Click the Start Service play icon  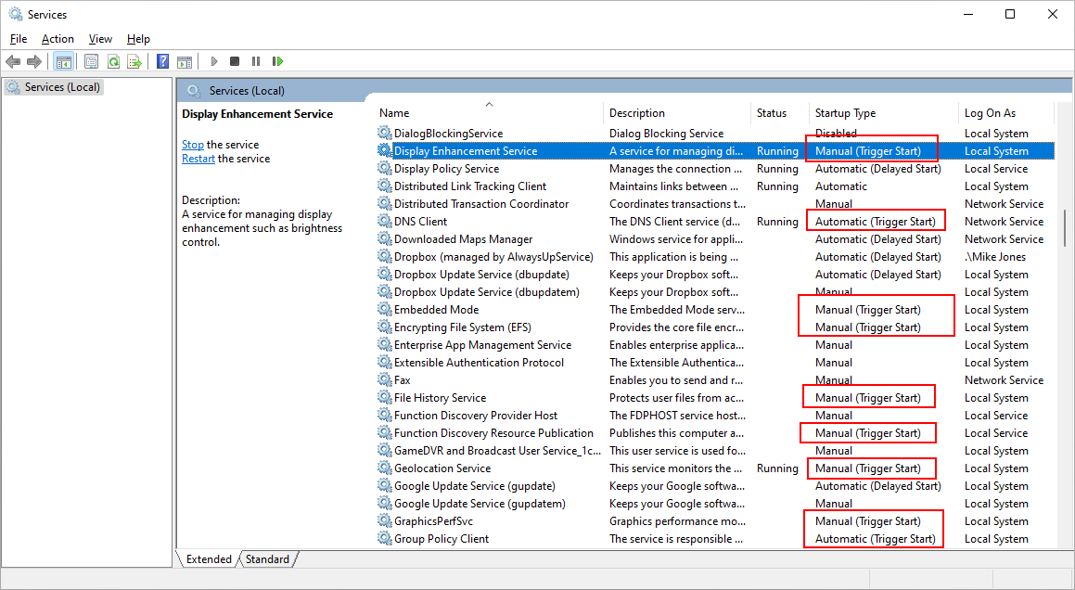point(214,62)
